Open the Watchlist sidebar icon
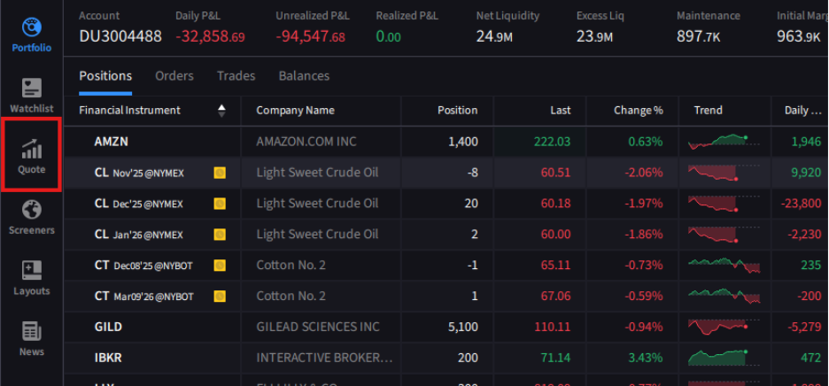 pos(31,95)
